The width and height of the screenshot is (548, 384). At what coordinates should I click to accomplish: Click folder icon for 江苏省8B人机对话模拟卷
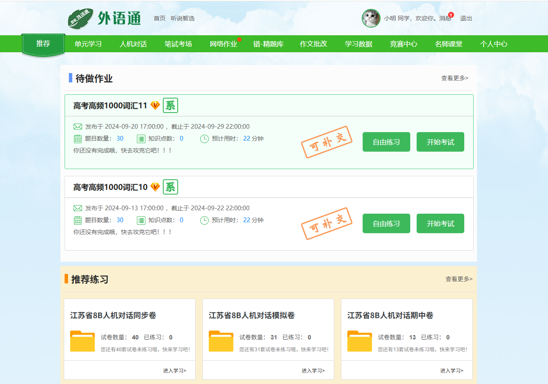point(221,341)
